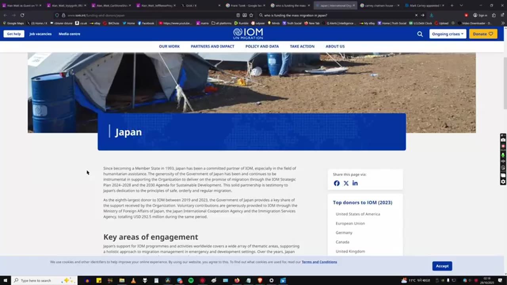Open File Explorer from the taskbar

point(122,280)
